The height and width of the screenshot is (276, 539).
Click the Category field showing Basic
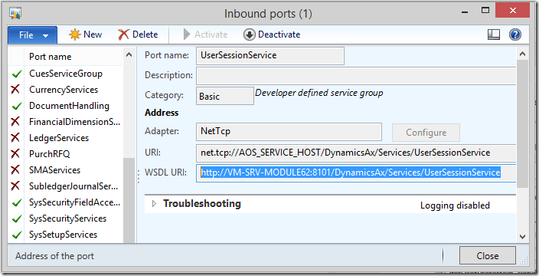225,96
